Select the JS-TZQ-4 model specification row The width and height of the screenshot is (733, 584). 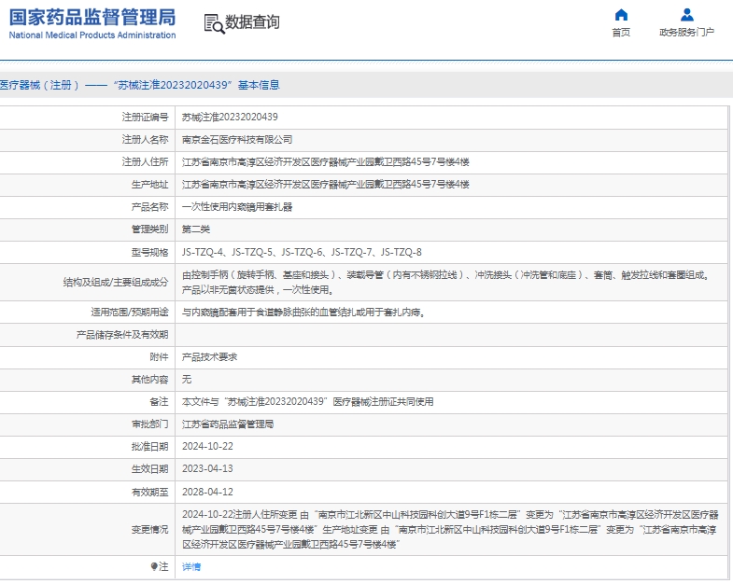pyautogui.click(x=302, y=252)
